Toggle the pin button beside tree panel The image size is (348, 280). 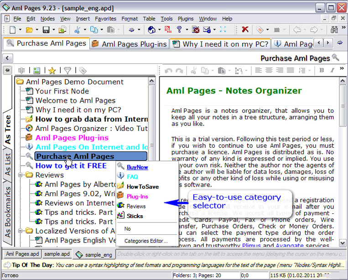click(x=7, y=70)
